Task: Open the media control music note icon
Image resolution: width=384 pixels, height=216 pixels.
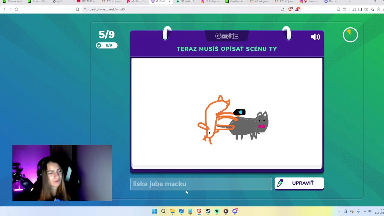Action: [x=354, y=9]
